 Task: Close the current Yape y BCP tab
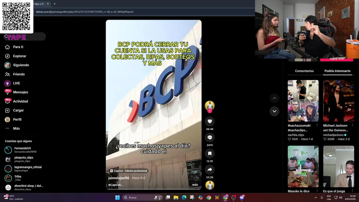point(48,4)
